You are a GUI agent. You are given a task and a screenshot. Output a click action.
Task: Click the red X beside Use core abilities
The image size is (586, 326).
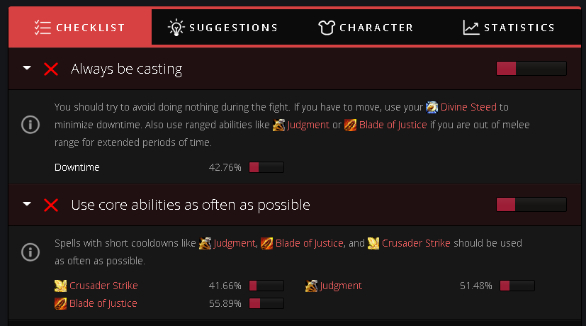[51, 205]
